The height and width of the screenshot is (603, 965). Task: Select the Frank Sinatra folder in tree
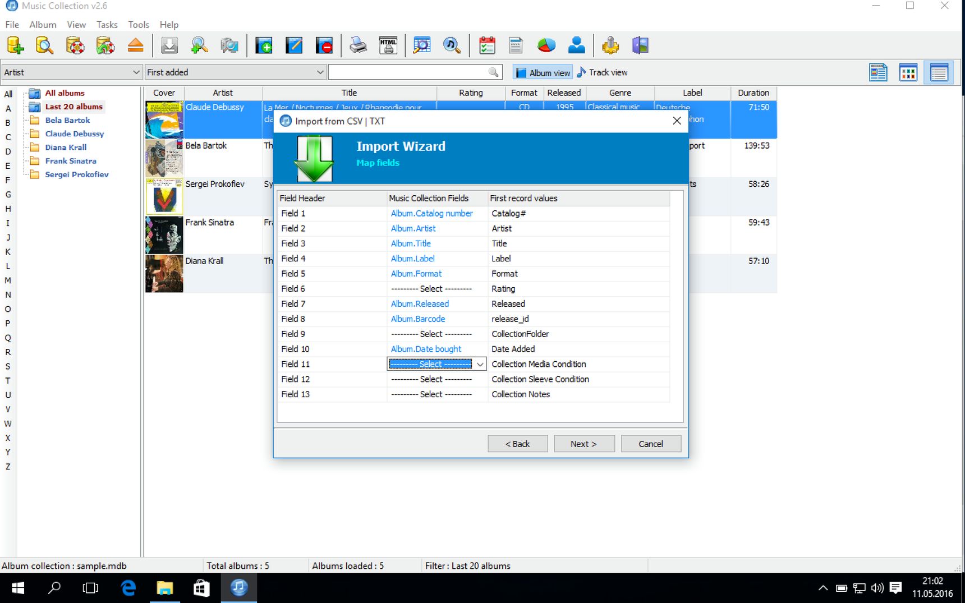71,161
